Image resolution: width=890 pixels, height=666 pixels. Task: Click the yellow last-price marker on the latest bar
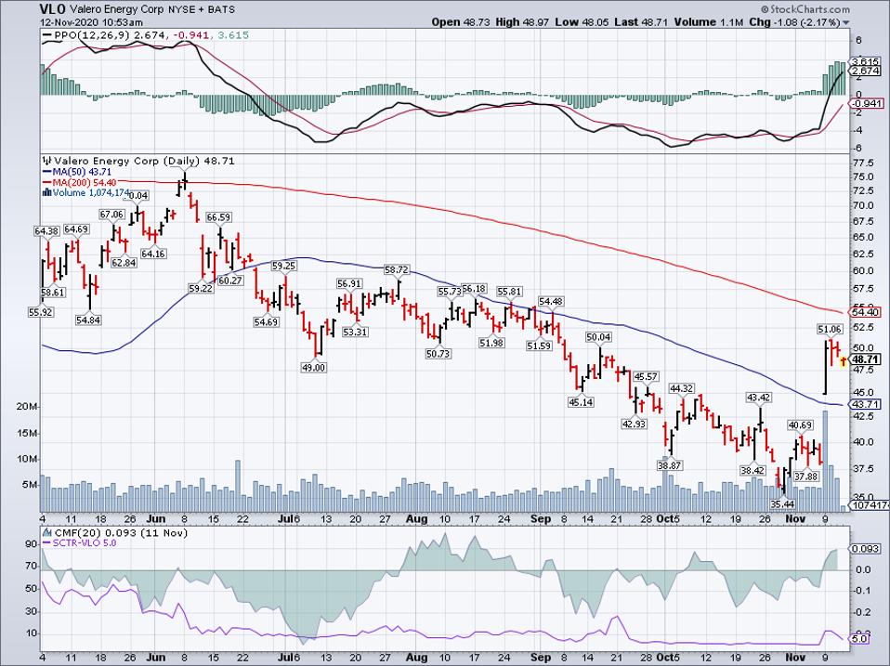844,360
